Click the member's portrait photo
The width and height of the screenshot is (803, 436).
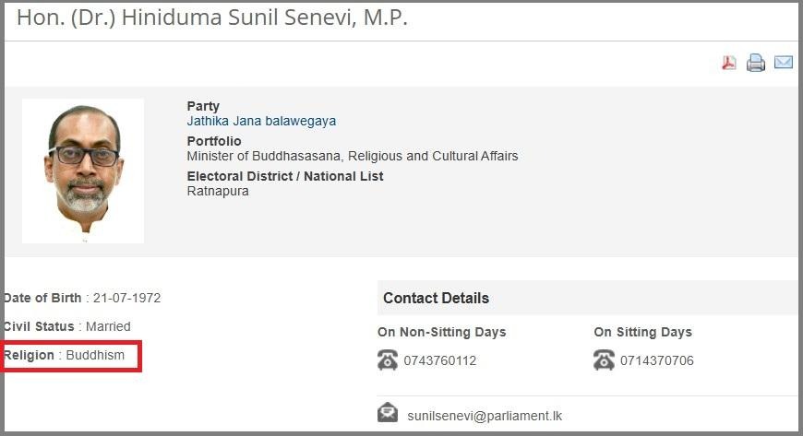[83, 171]
